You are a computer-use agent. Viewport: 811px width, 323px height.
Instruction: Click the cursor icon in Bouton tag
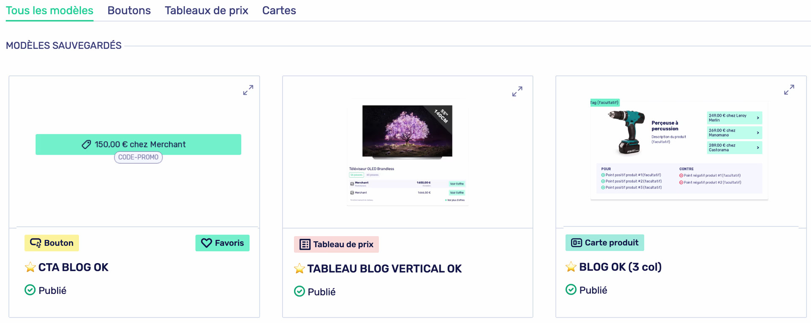click(x=35, y=243)
